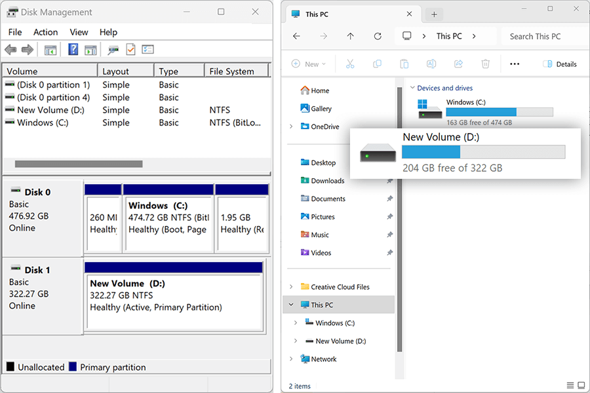Sort by the Layout column header
590x393 pixels.
[126, 71]
